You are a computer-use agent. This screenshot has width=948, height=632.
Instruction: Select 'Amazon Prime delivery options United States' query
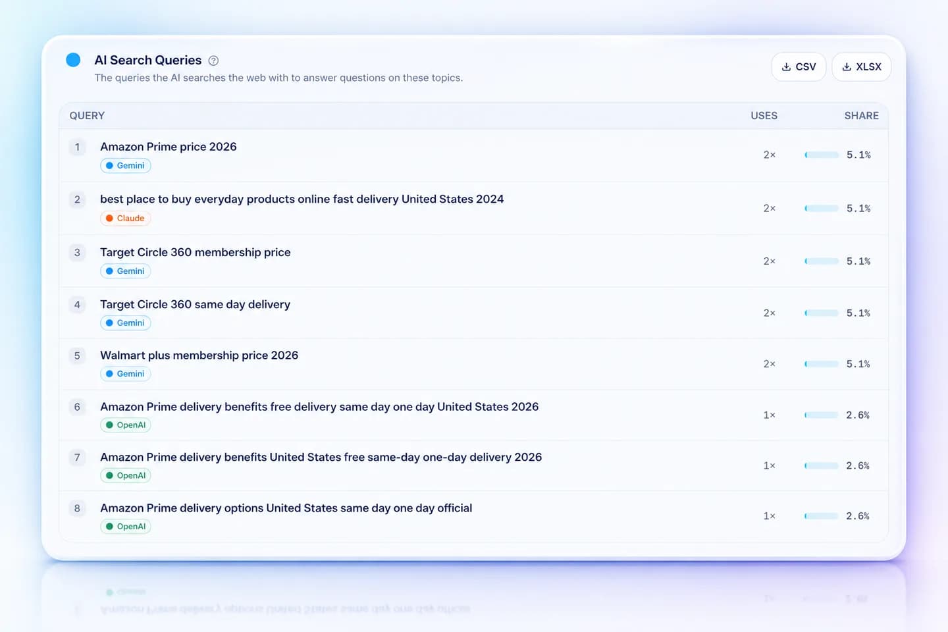tap(286, 508)
